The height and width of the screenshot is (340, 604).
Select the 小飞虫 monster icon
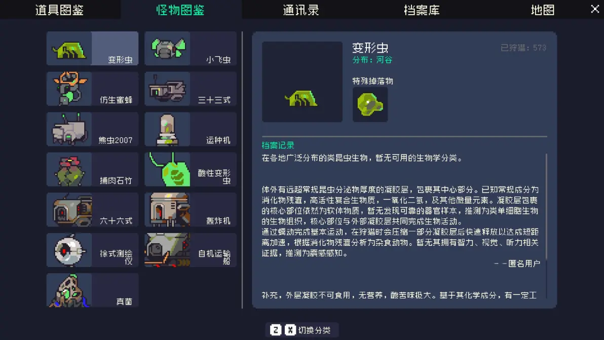click(x=168, y=49)
